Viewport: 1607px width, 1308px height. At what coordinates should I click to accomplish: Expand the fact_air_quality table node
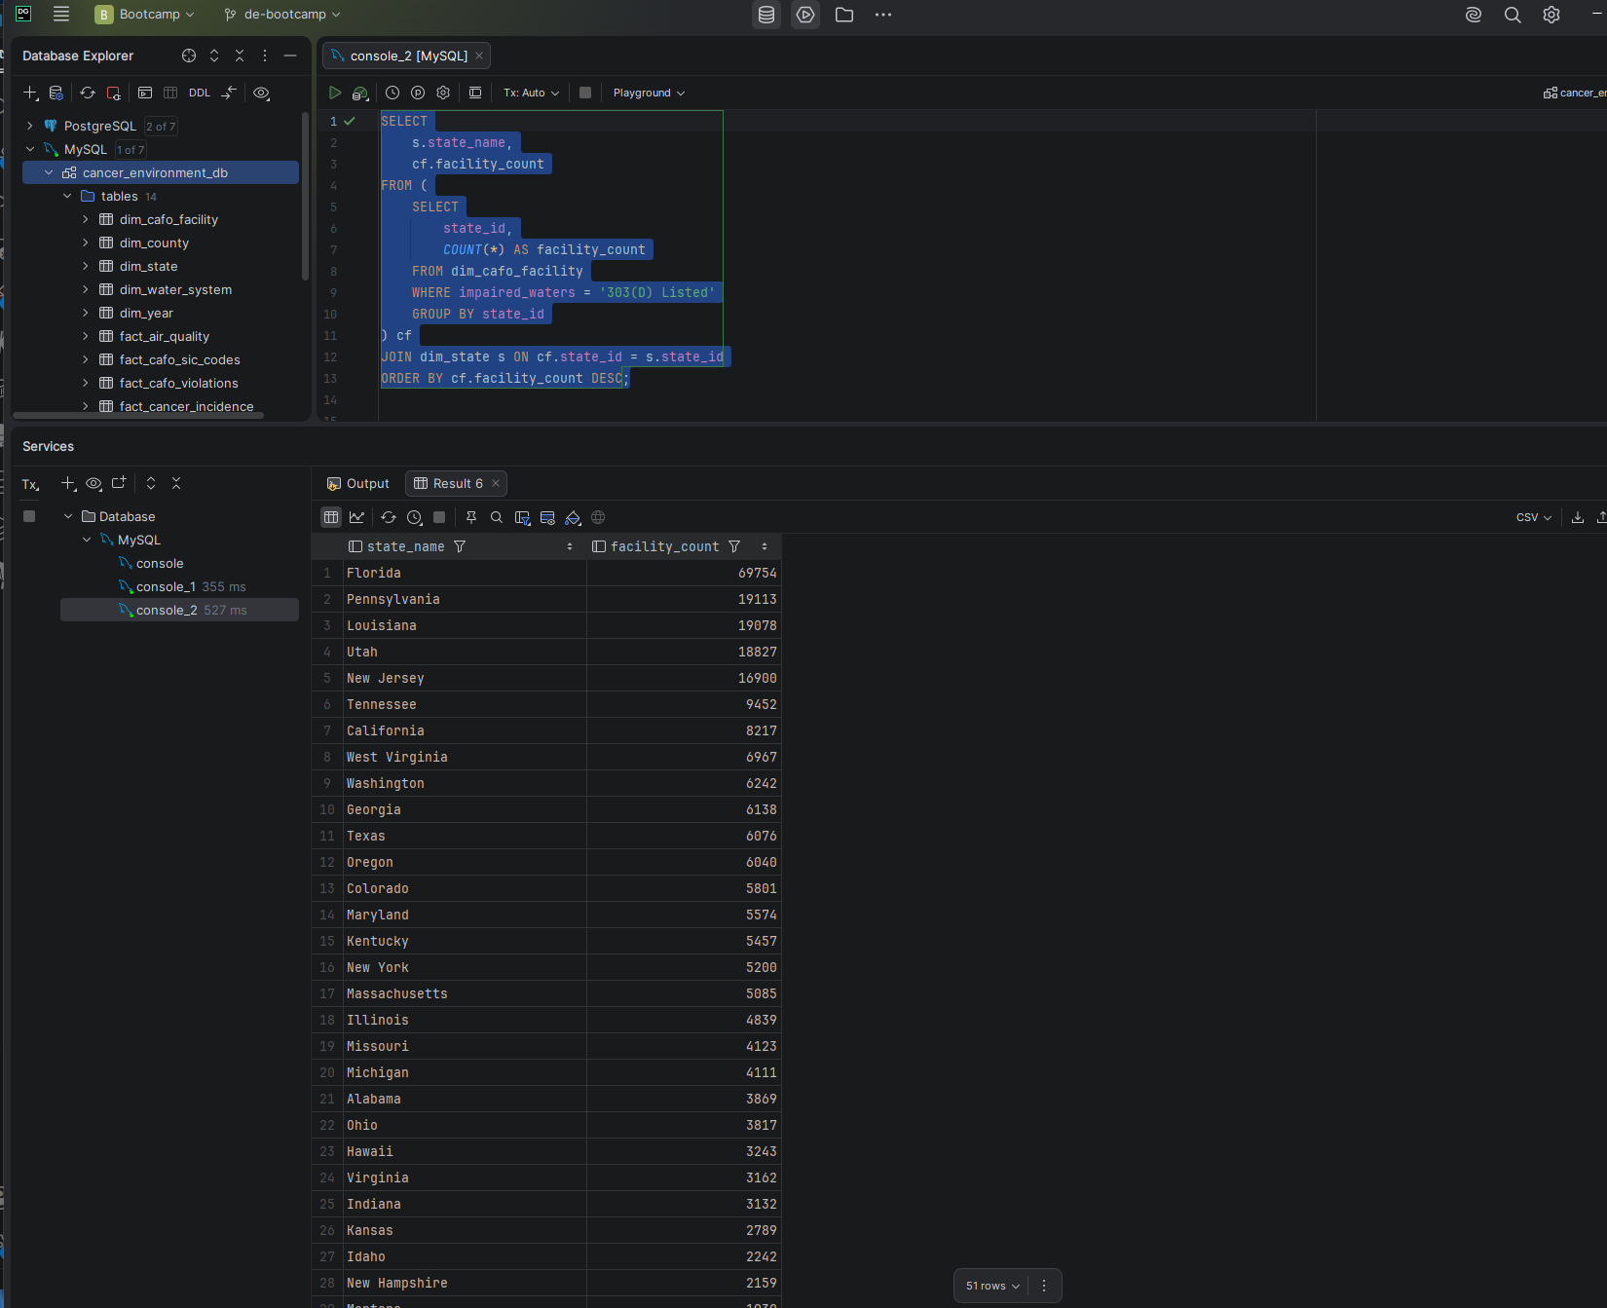[x=86, y=336]
